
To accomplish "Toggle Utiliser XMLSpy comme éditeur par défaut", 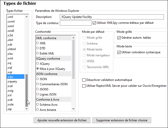I will (x=94, y=23).
